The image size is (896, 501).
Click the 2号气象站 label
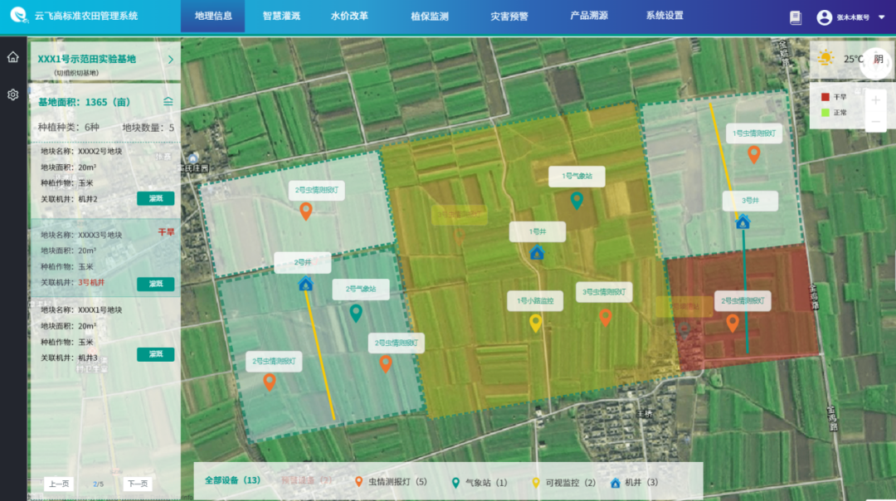point(361,289)
